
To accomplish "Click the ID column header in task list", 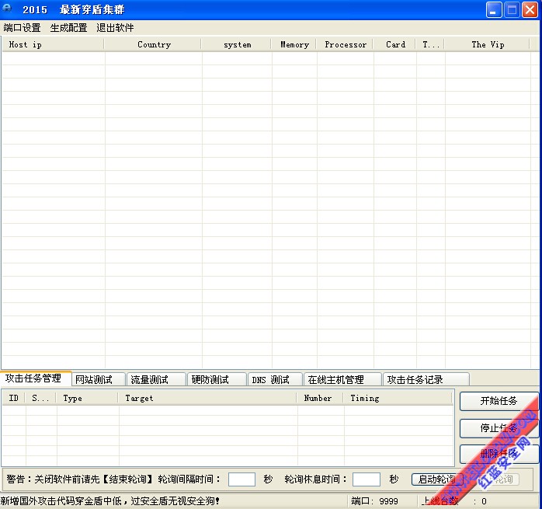I will click(14, 399).
